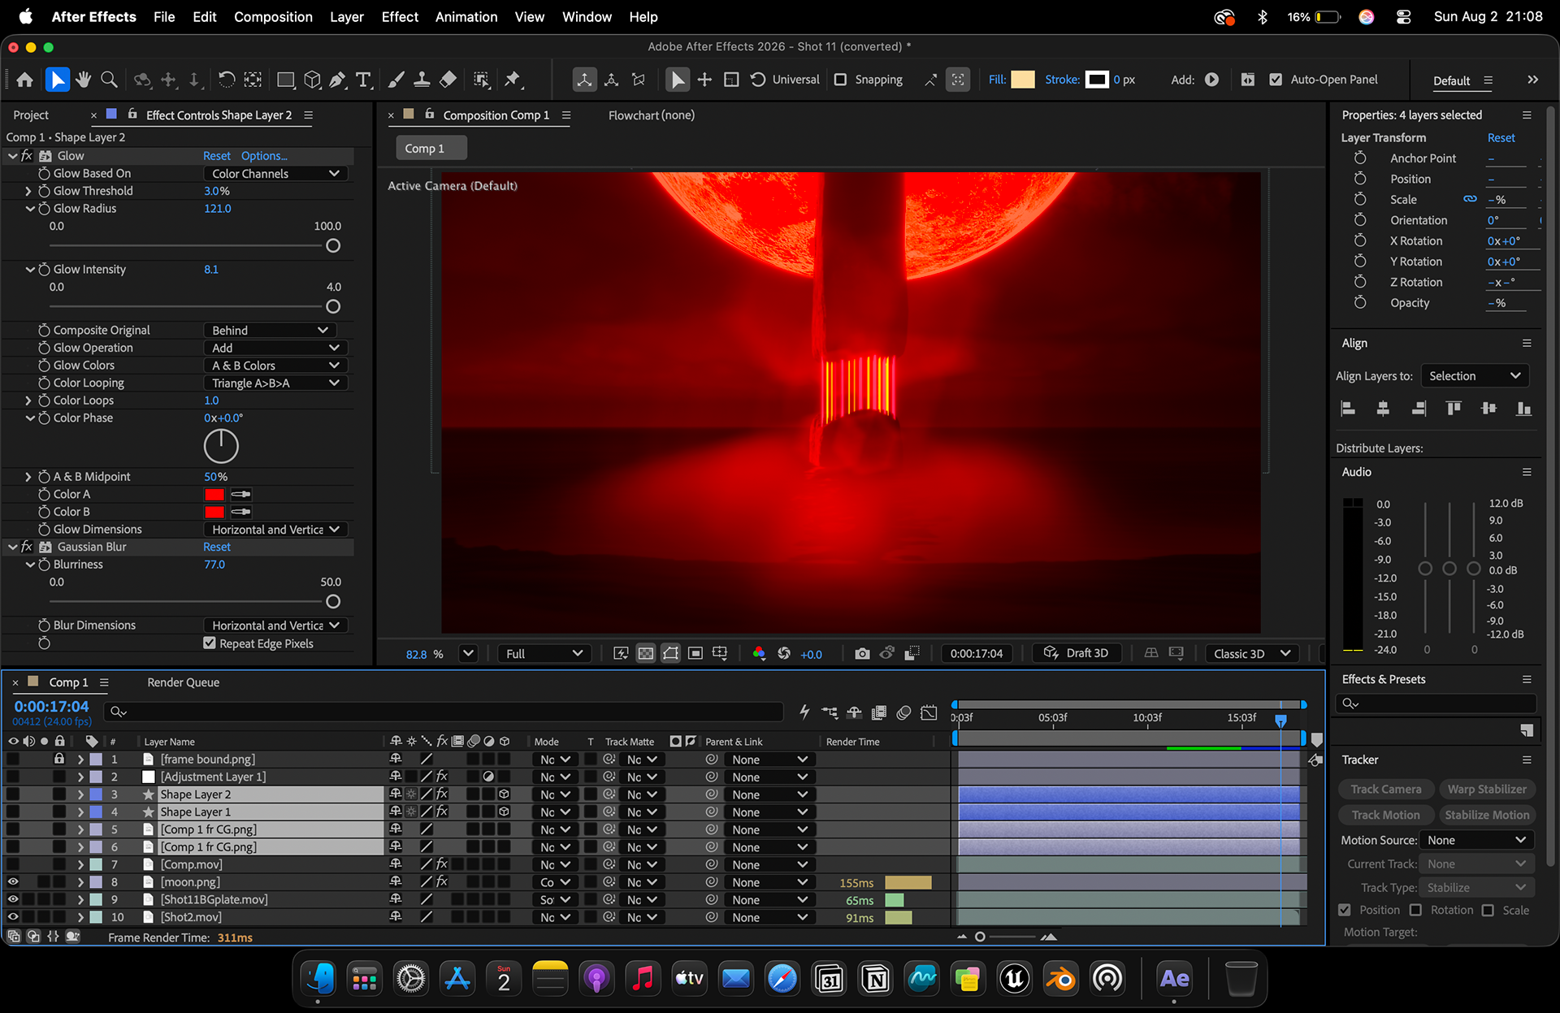Uncheck Repeat Edge Pixels
This screenshot has width=1560, height=1013.
click(210, 643)
